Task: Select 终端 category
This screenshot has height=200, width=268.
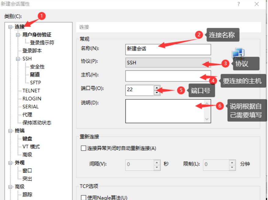Action: (20, 131)
